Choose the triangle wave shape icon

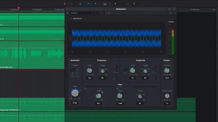[77, 70]
